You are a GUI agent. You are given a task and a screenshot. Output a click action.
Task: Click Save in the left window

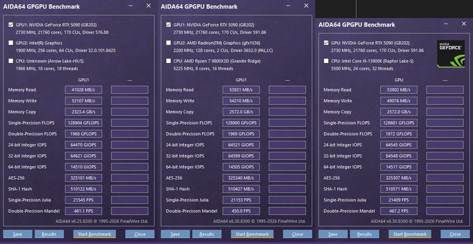point(18,234)
